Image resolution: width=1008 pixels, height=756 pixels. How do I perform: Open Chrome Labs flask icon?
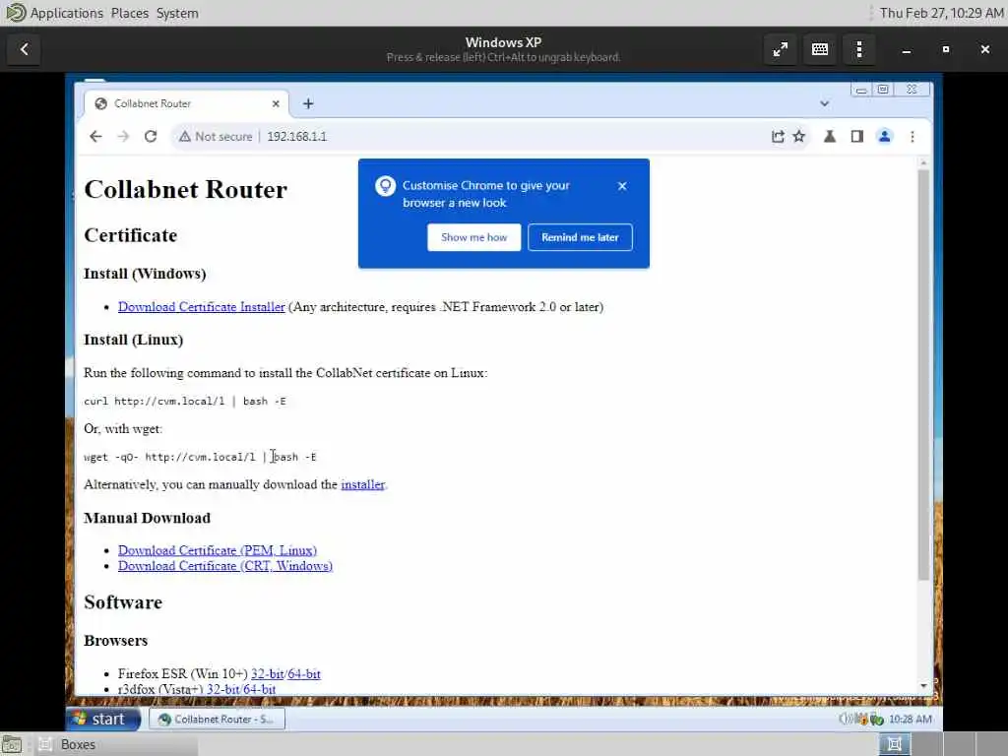[830, 136]
